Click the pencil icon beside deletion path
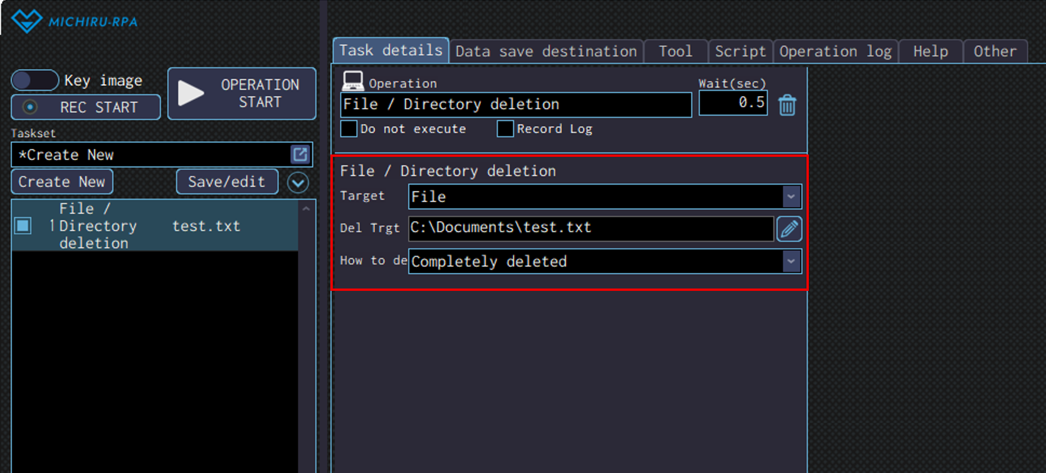Image resolution: width=1046 pixels, height=473 pixels. [789, 229]
